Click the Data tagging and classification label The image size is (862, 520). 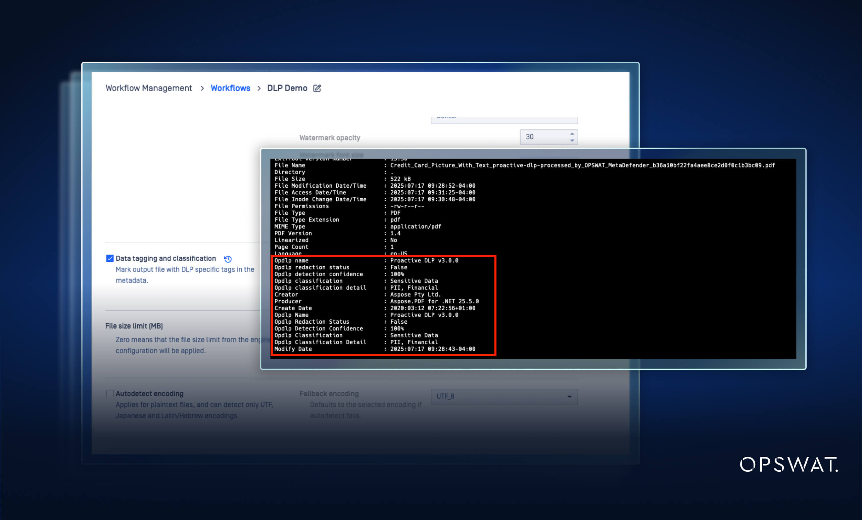point(165,258)
